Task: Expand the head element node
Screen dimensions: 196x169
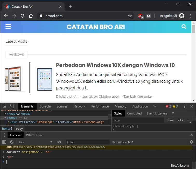Action: [x=5, y=113]
